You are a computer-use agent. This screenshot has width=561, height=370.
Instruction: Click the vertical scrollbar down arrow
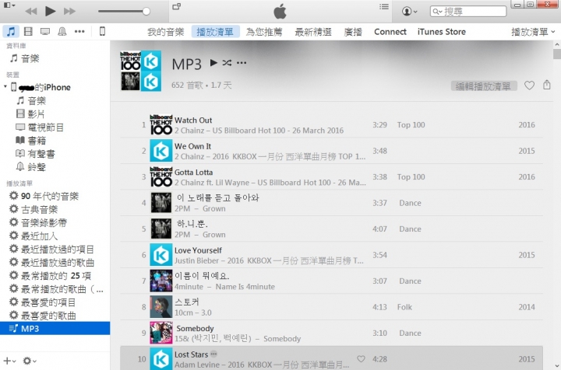[556, 365]
